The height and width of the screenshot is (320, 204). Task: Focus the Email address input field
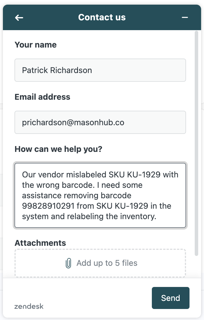pyautogui.click(x=100, y=122)
